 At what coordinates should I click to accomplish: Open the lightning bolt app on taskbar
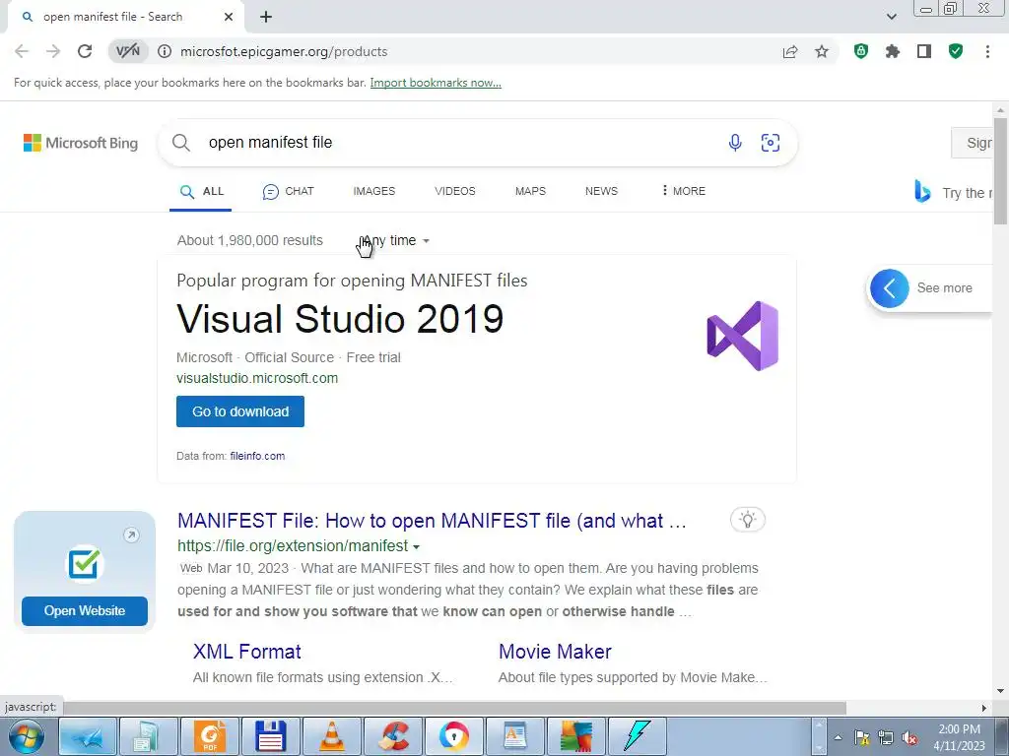[638, 736]
